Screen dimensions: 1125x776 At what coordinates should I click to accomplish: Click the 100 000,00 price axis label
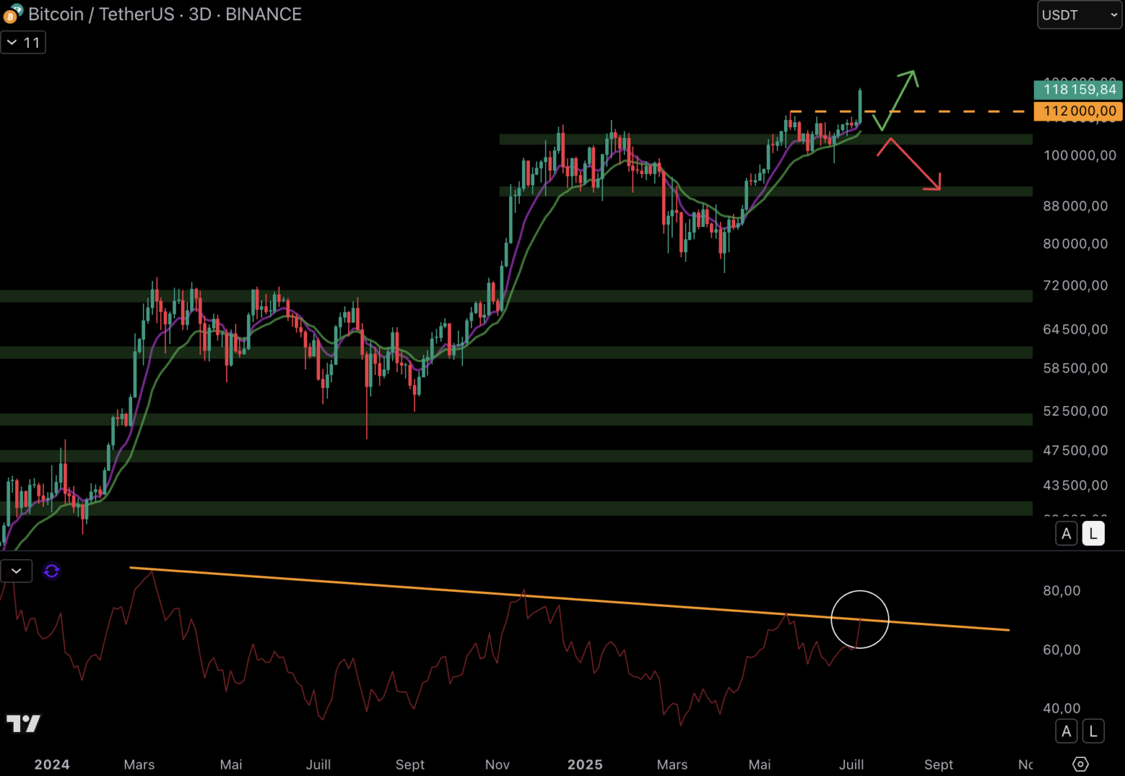click(x=1080, y=155)
